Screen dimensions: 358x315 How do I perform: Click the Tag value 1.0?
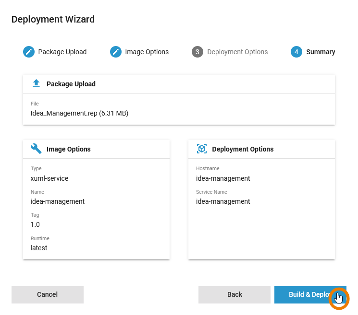click(35, 224)
